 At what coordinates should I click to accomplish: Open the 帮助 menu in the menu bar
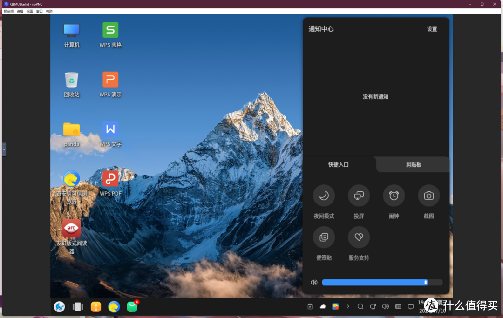[49, 11]
